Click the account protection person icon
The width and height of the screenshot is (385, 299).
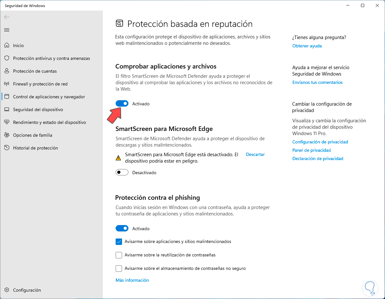coord(7,71)
